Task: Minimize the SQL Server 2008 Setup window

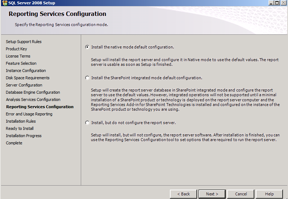Action: point(271,3)
